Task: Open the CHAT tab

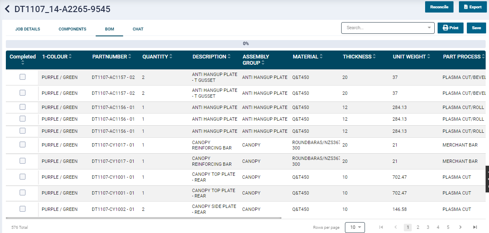Action: coord(138,29)
